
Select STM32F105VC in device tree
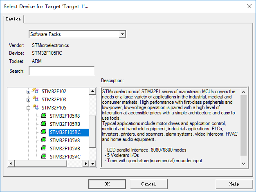tap(65, 157)
